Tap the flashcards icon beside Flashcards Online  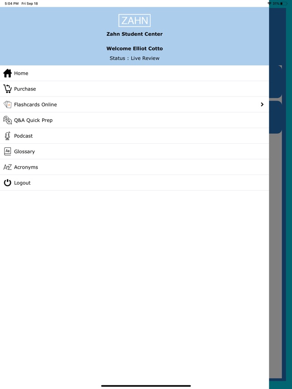(x=7, y=104)
